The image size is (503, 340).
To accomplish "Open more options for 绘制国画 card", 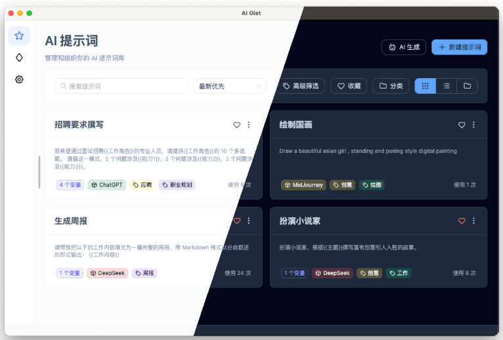I will [x=474, y=125].
